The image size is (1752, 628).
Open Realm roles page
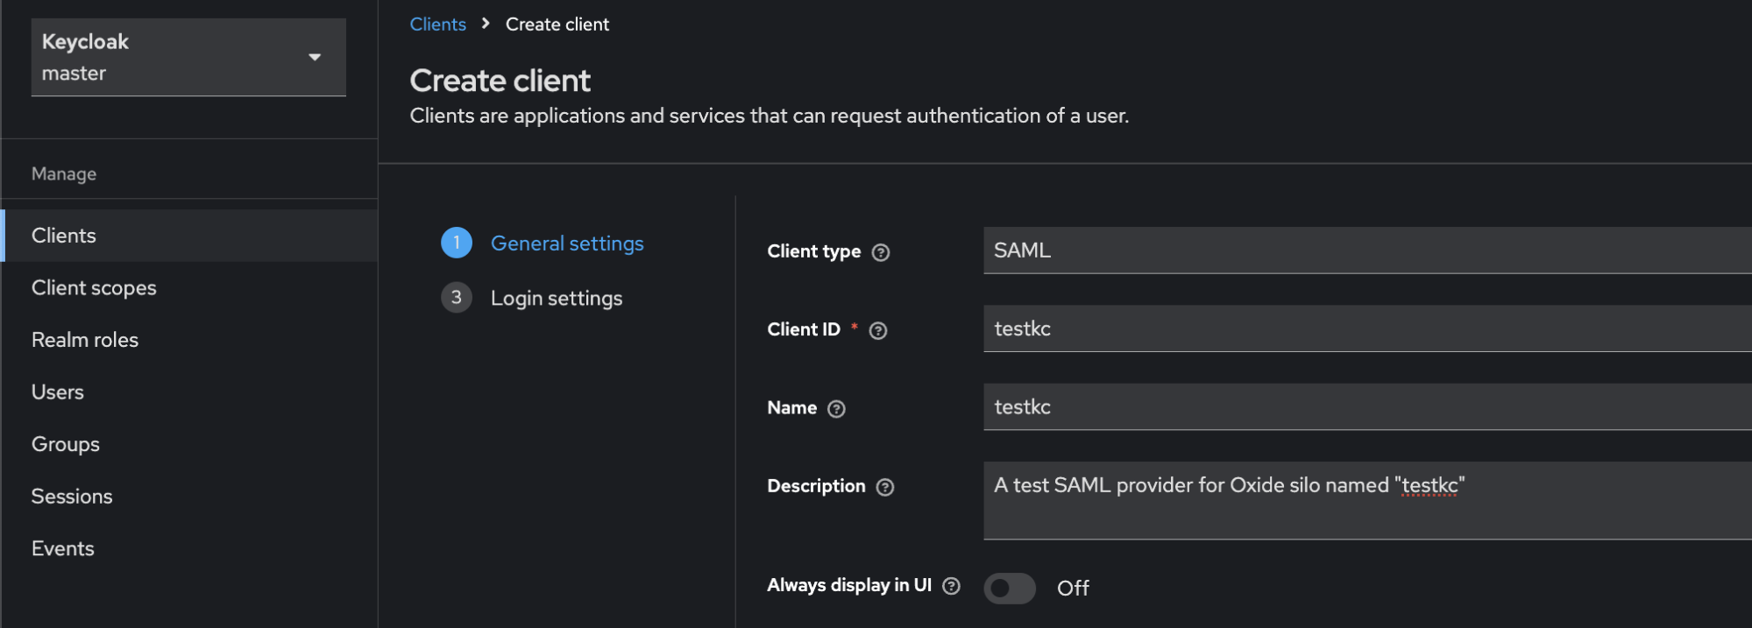(85, 340)
